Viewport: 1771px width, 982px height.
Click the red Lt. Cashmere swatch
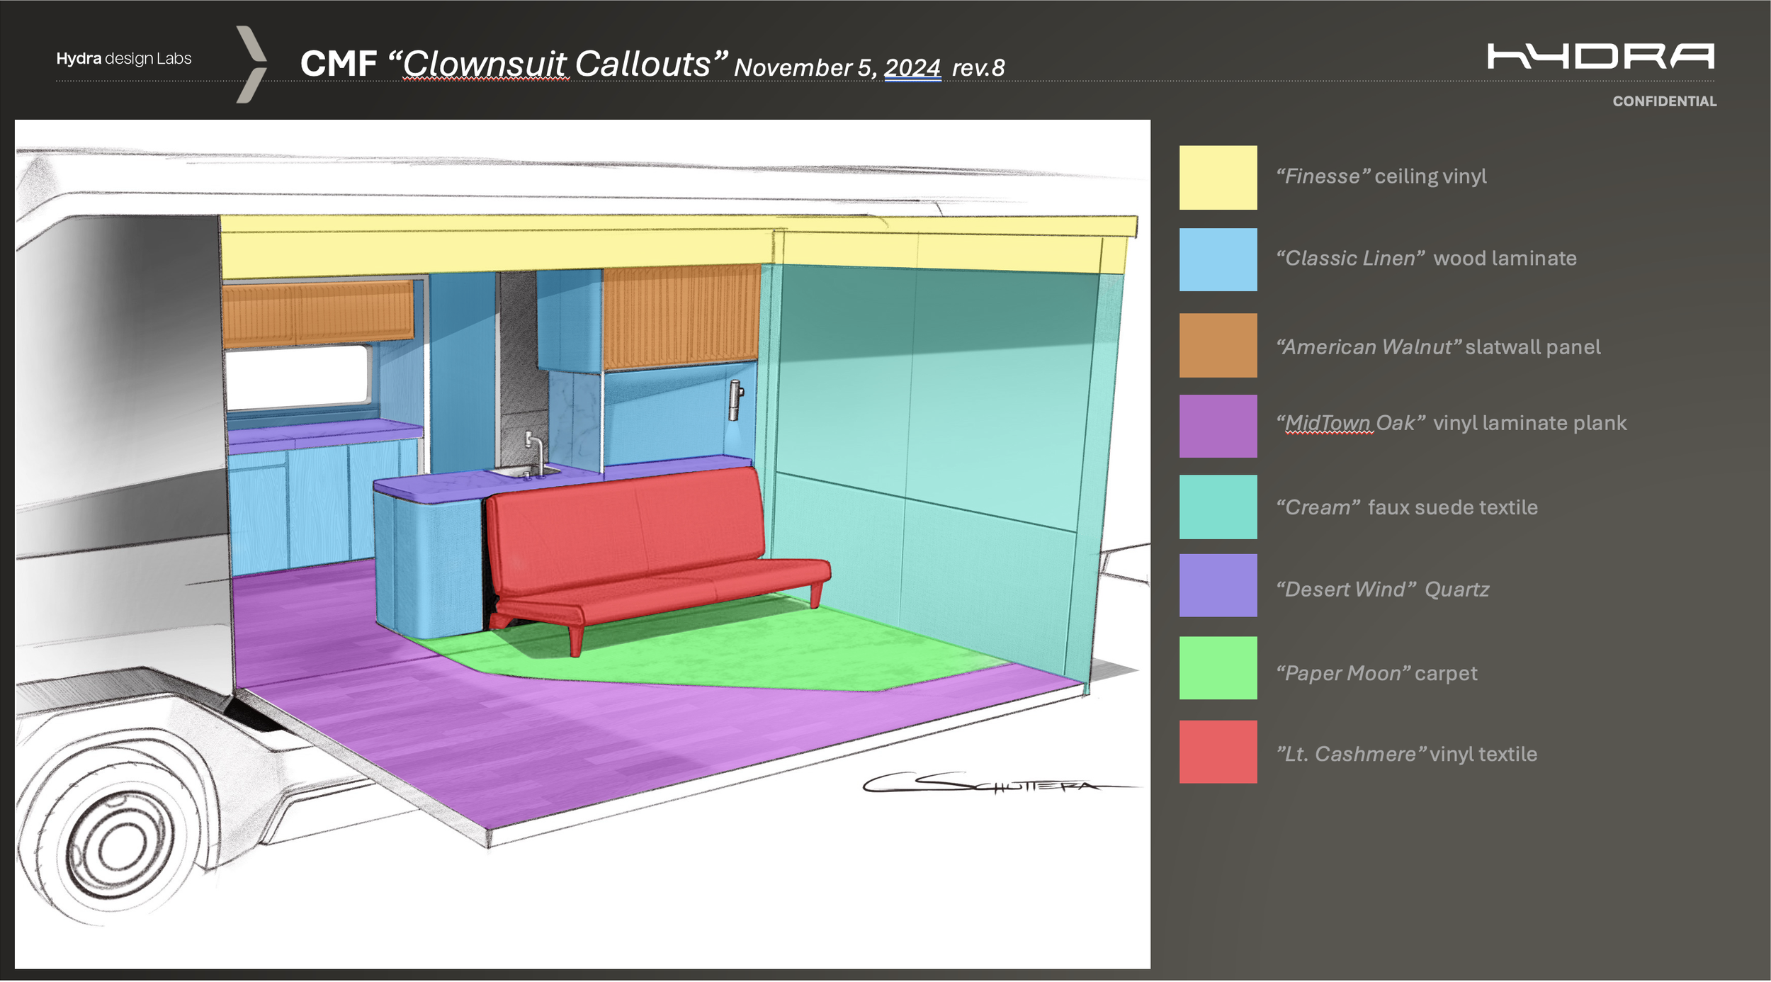(x=1218, y=752)
